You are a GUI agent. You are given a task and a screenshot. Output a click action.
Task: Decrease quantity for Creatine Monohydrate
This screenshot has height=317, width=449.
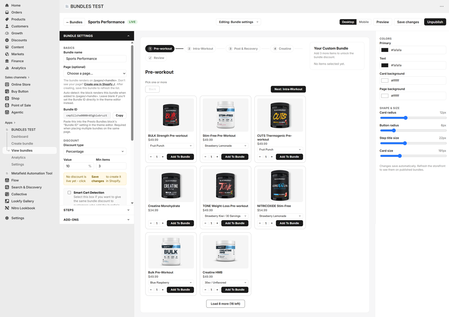click(151, 223)
